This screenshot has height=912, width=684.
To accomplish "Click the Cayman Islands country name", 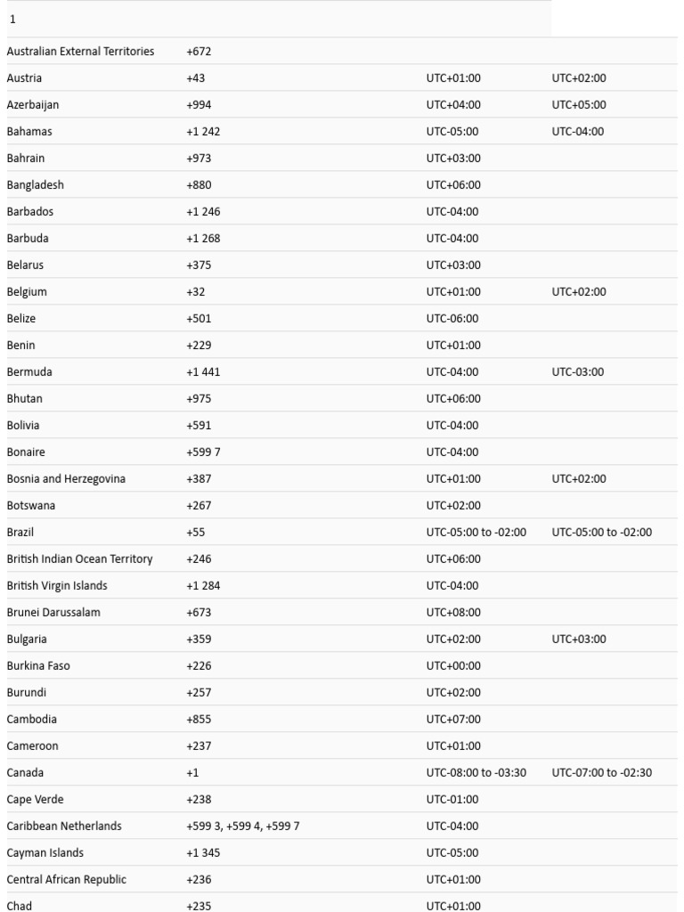I will coord(45,853).
